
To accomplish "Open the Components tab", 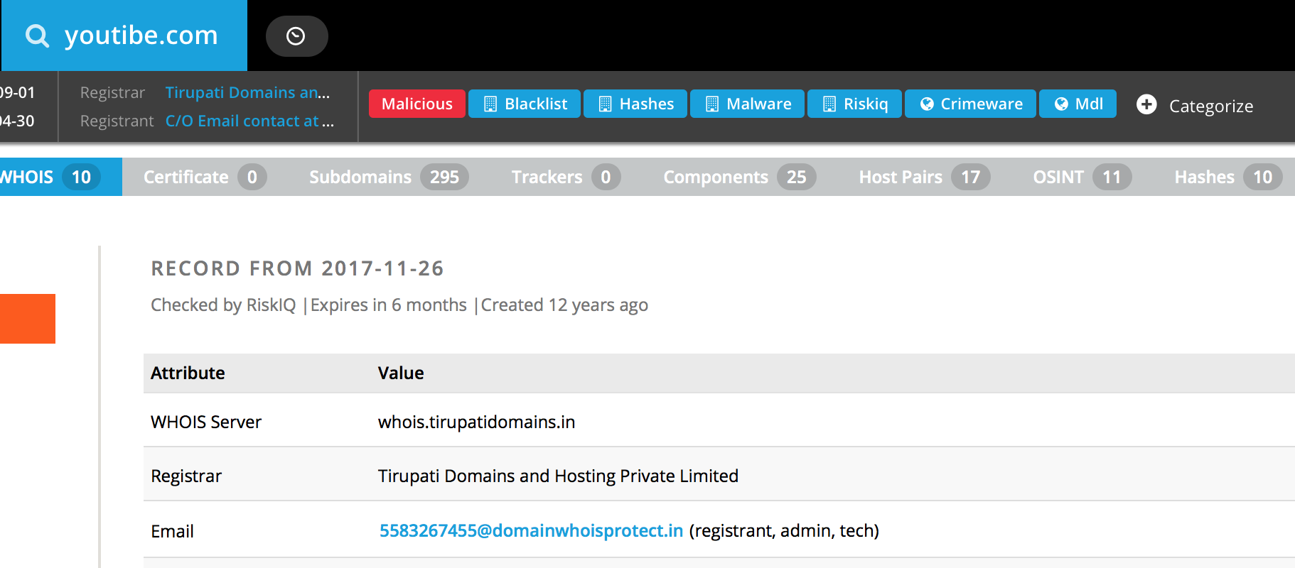I will [739, 177].
